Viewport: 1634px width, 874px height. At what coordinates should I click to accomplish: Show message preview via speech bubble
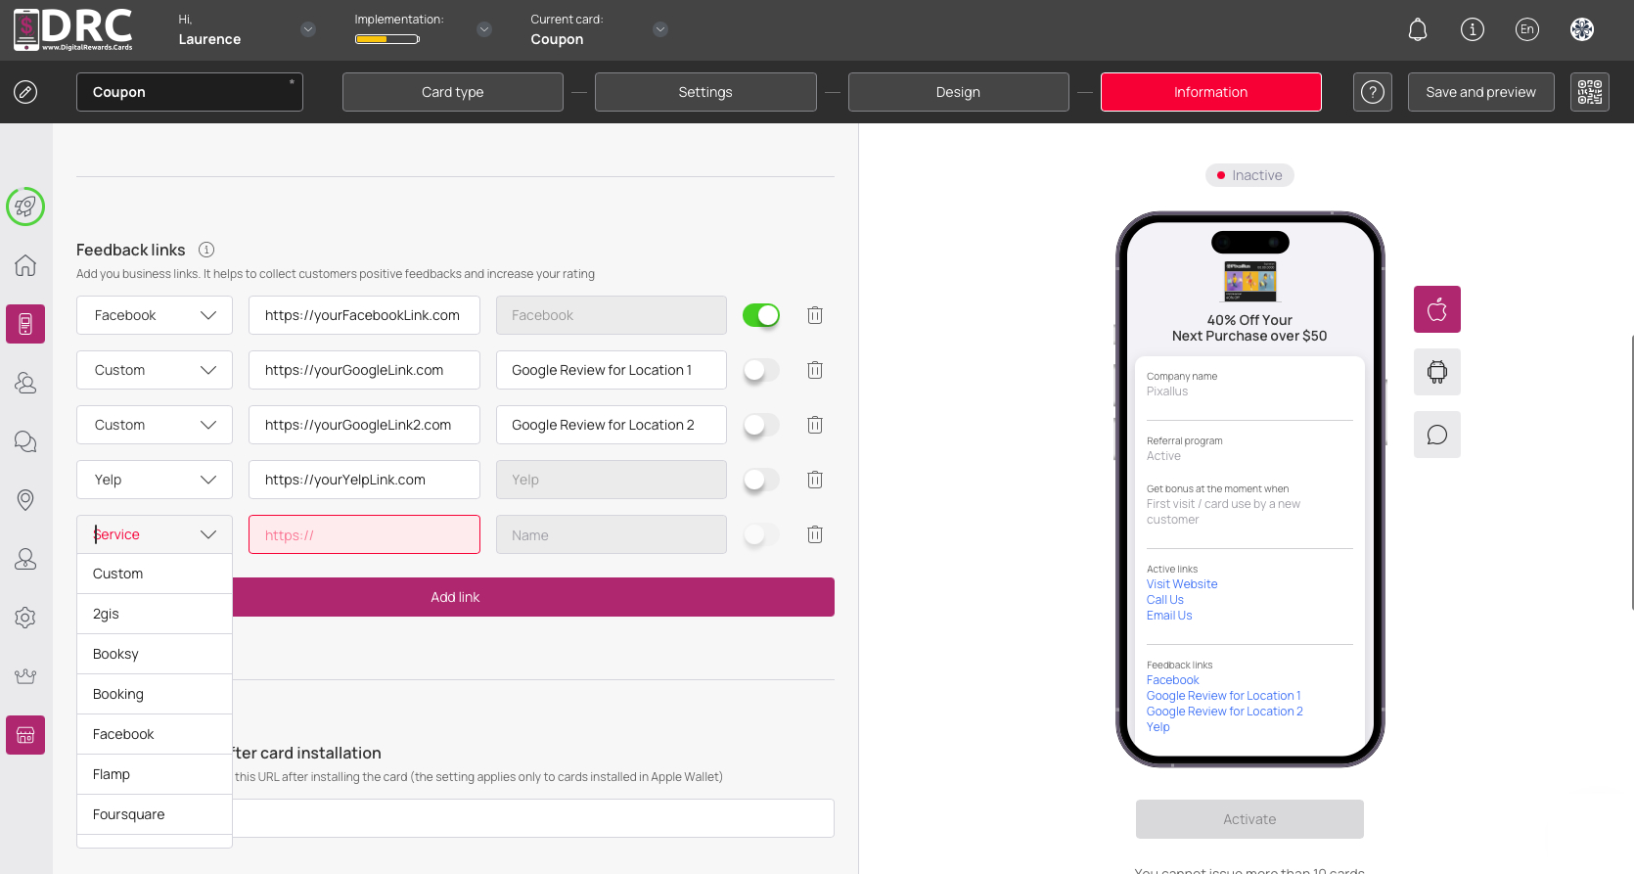pos(1437,435)
